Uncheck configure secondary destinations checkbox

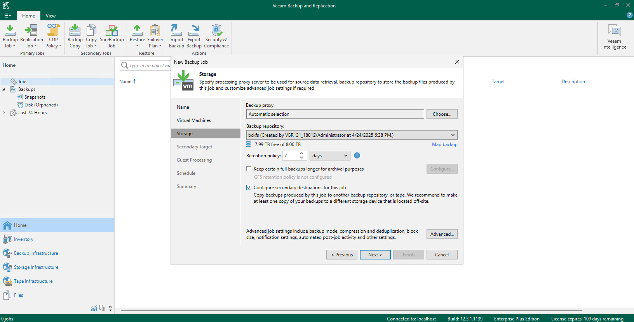[249, 188]
